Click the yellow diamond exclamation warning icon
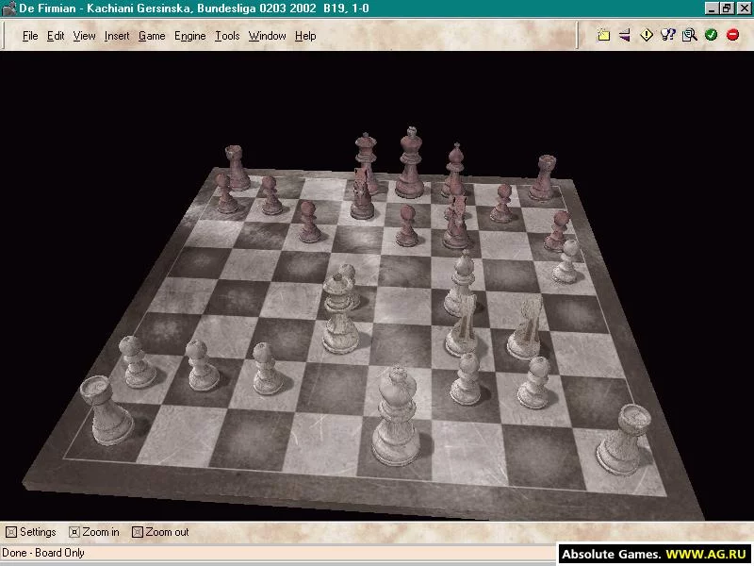The height and width of the screenshot is (566, 754). pyautogui.click(x=647, y=35)
